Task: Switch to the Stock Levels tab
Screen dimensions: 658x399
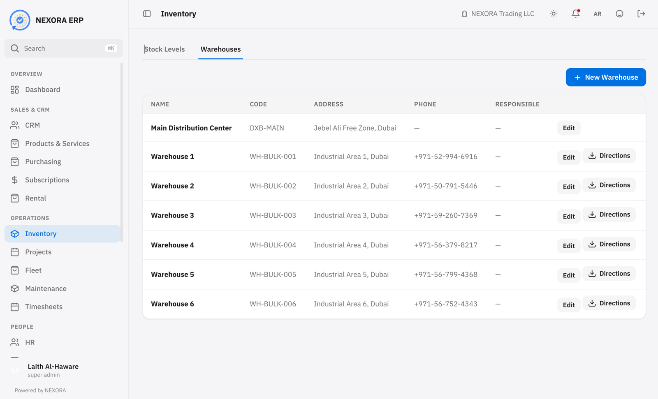Action: click(164, 49)
